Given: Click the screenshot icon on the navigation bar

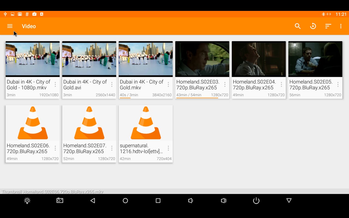Looking at the screenshot, I should click(60, 201).
